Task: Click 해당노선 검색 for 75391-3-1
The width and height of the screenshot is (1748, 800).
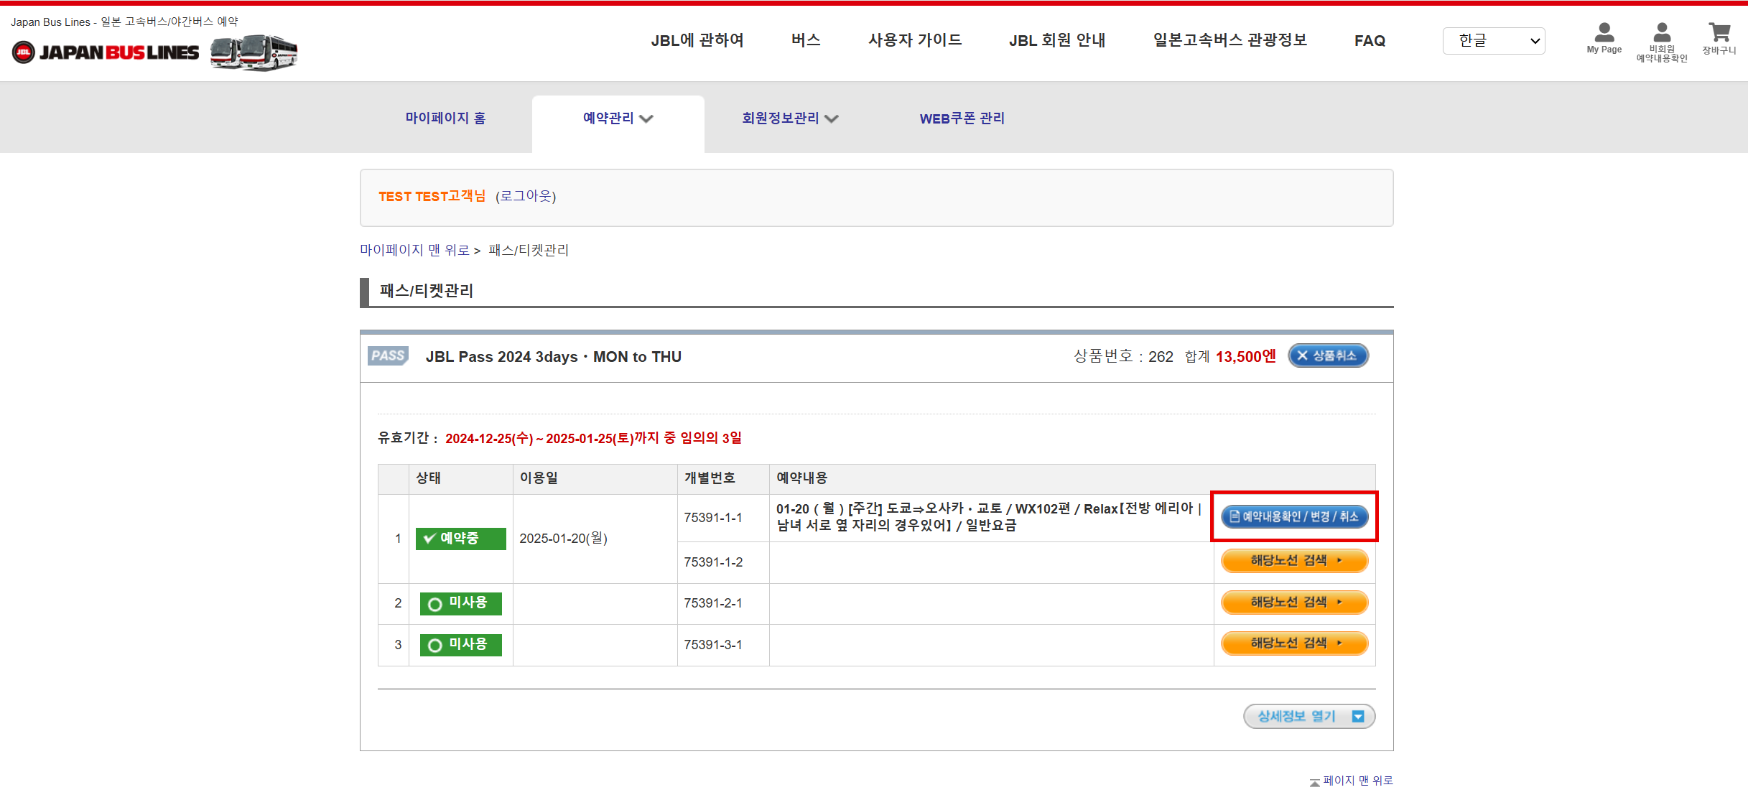Action: tap(1294, 643)
